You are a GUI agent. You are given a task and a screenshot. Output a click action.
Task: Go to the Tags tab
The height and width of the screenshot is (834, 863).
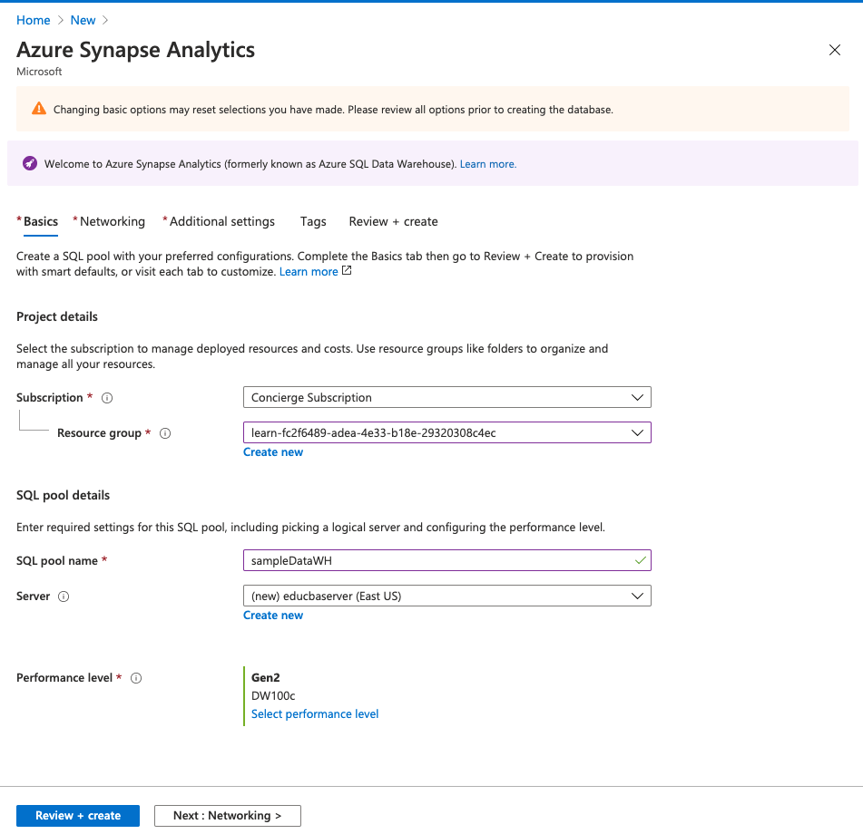coord(313,221)
